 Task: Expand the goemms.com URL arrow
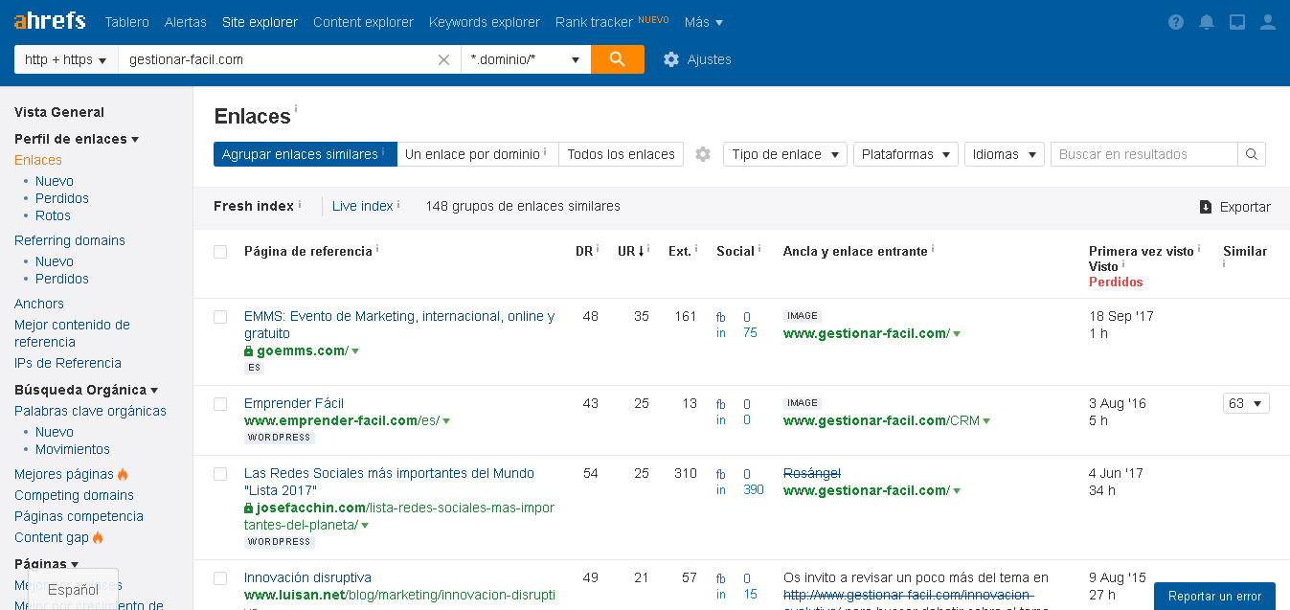355,351
